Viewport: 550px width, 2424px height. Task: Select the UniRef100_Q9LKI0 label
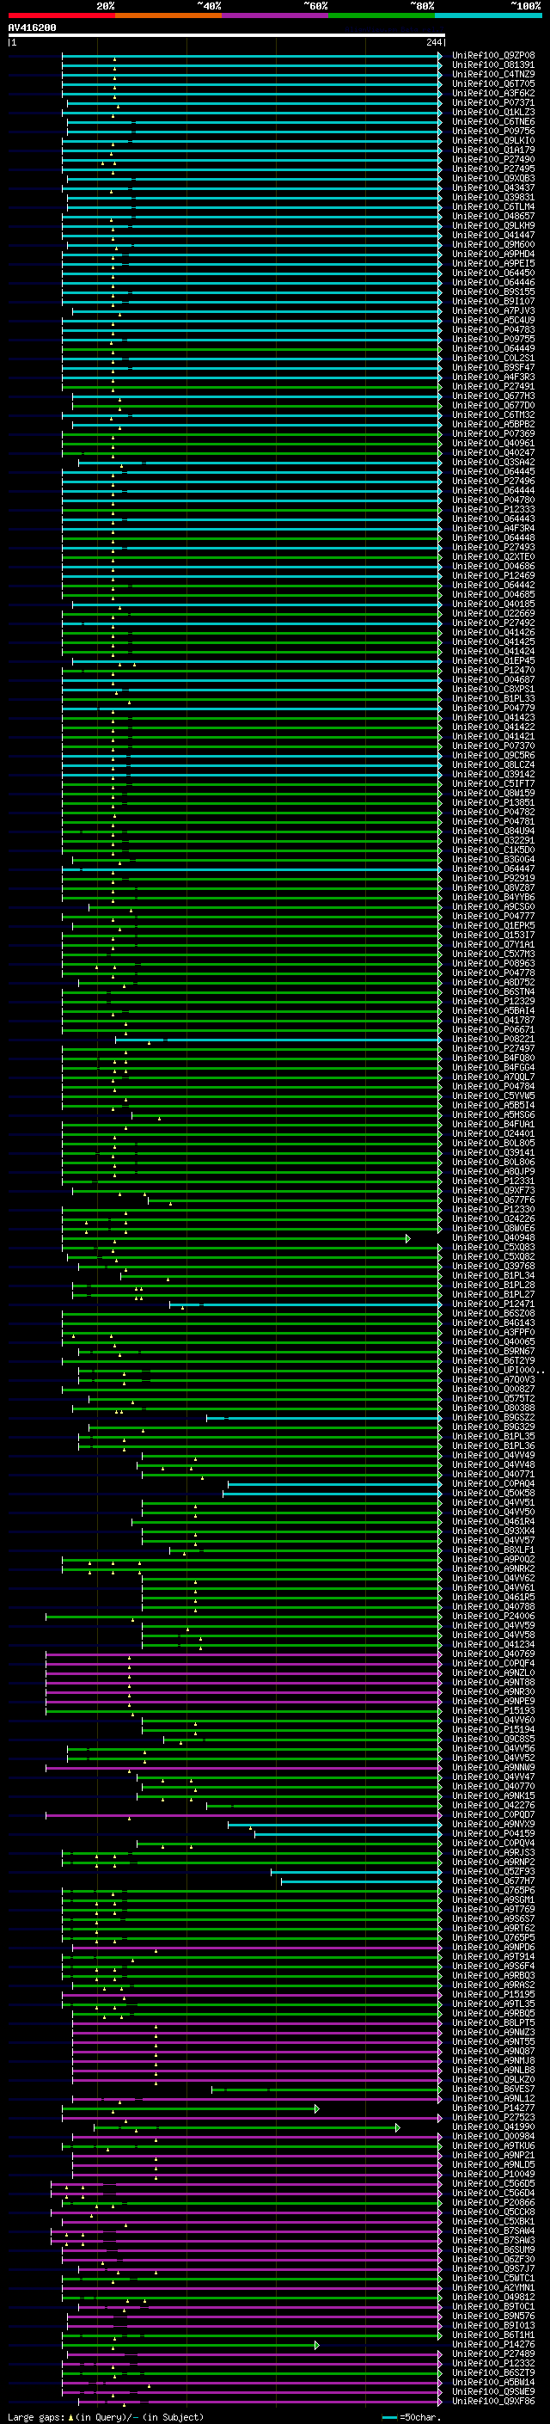493,140
